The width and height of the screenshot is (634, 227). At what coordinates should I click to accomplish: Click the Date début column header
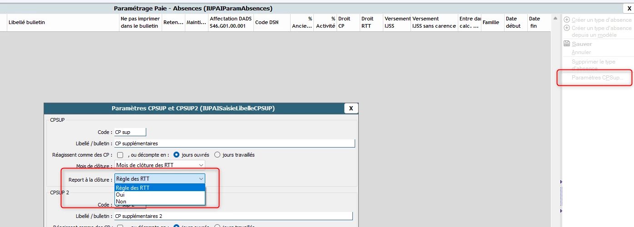515,22
